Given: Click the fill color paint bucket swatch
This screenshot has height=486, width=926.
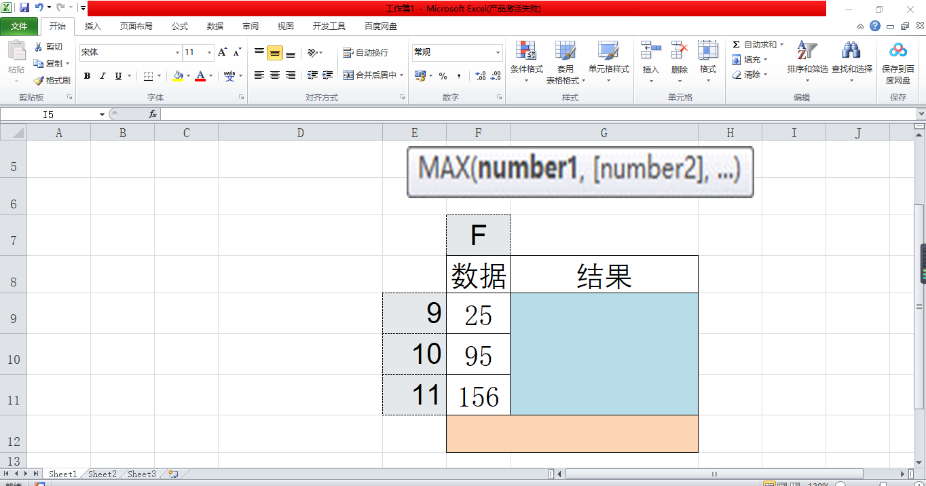Looking at the screenshot, I should [178, 76].
